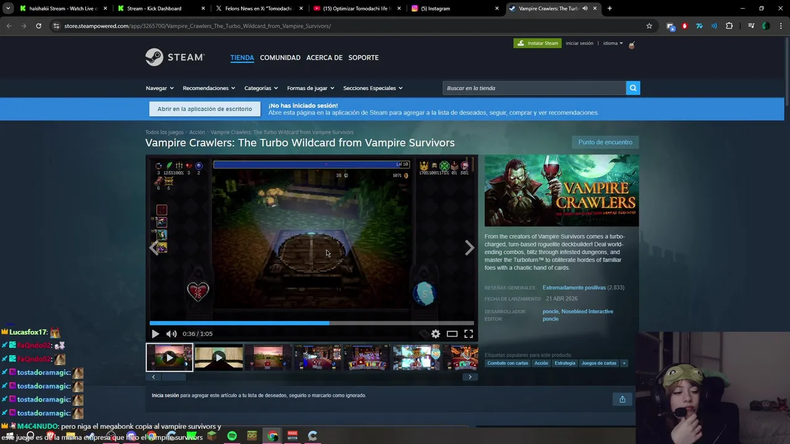Image resolution: width=790 pixels, height=444 pixels.
Task: Expand the Formas de jugar dropdown
Action: [x=310, y=88]
